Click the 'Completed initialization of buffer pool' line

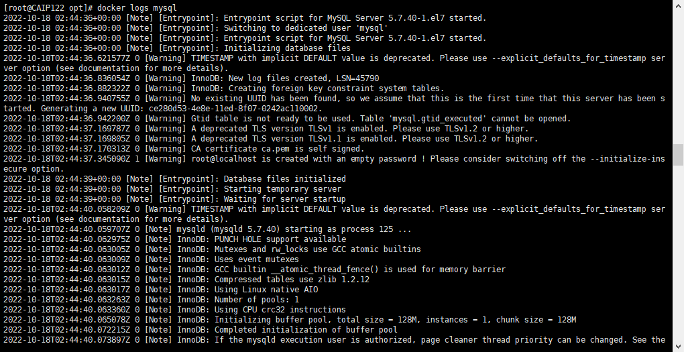pyautogui.click(x=201, y=329)
